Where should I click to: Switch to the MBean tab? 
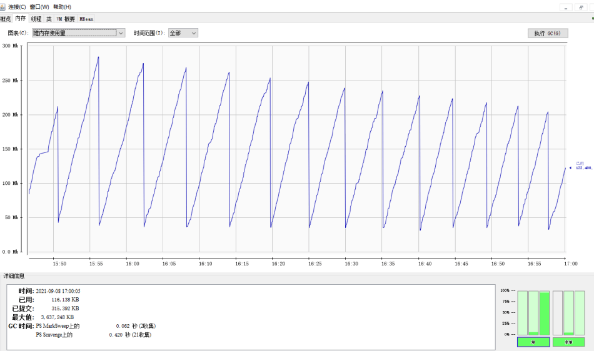(86, 19)
